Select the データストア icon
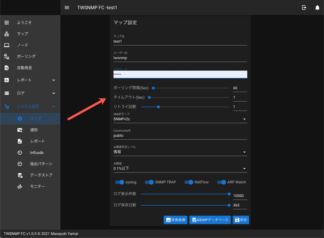 (x=20, y=175)
